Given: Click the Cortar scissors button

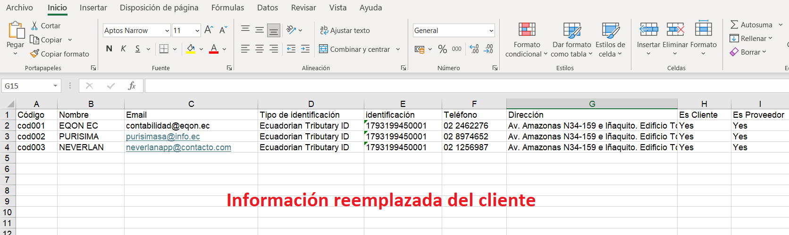Looking at the screenshot, I should tap(46, 26).
